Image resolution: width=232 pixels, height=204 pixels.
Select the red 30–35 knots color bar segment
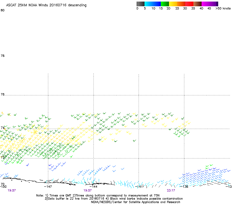[x=189, y=4]
